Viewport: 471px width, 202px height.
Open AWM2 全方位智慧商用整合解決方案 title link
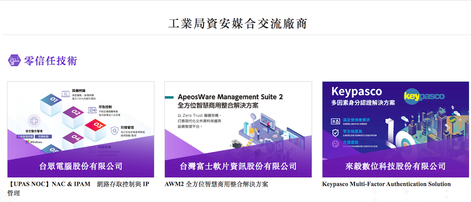pos(216,184)
